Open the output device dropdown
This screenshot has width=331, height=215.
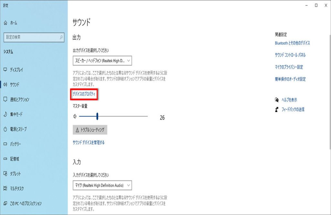[x=102, y=60]
